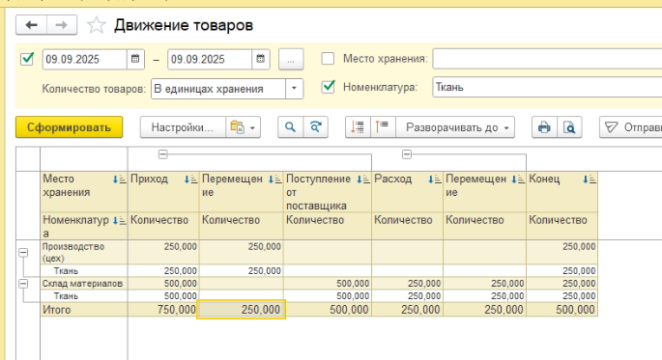The height and width of the screenshot is (360, 662).
Task: Click sort icon in Поступление от поставщика header
Action: tap(363, 180)
